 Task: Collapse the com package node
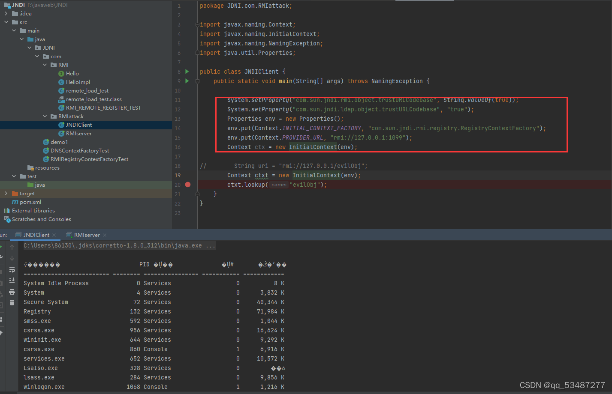[x=37, y=57]
